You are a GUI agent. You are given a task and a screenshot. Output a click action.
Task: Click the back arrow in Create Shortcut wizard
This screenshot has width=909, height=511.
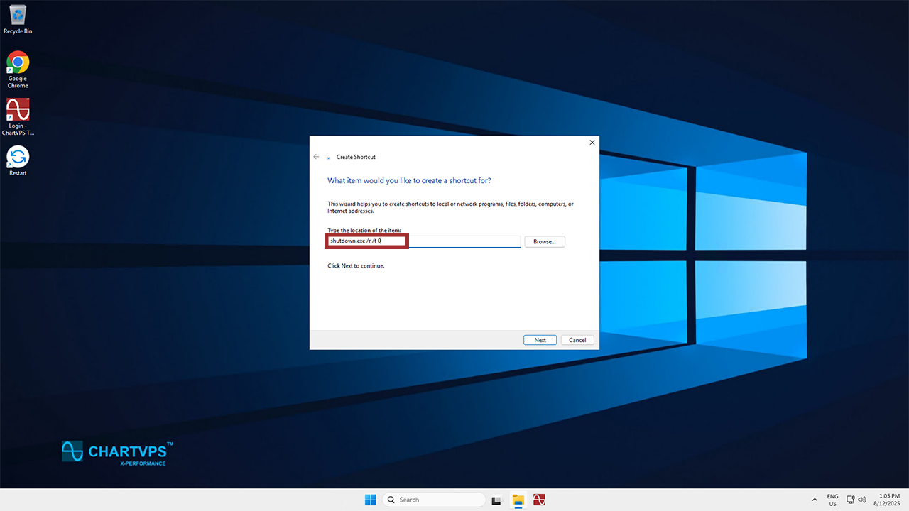317,157
